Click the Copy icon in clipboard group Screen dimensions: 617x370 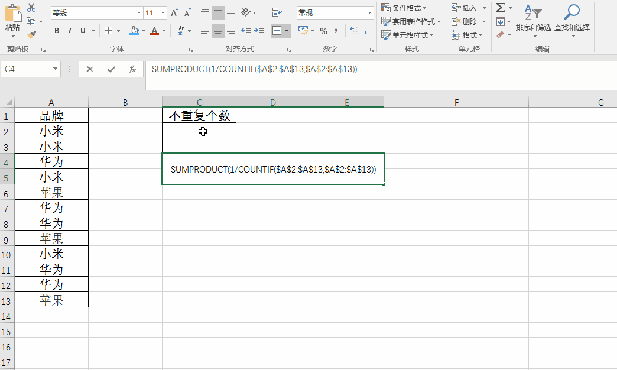pos(31,21)
